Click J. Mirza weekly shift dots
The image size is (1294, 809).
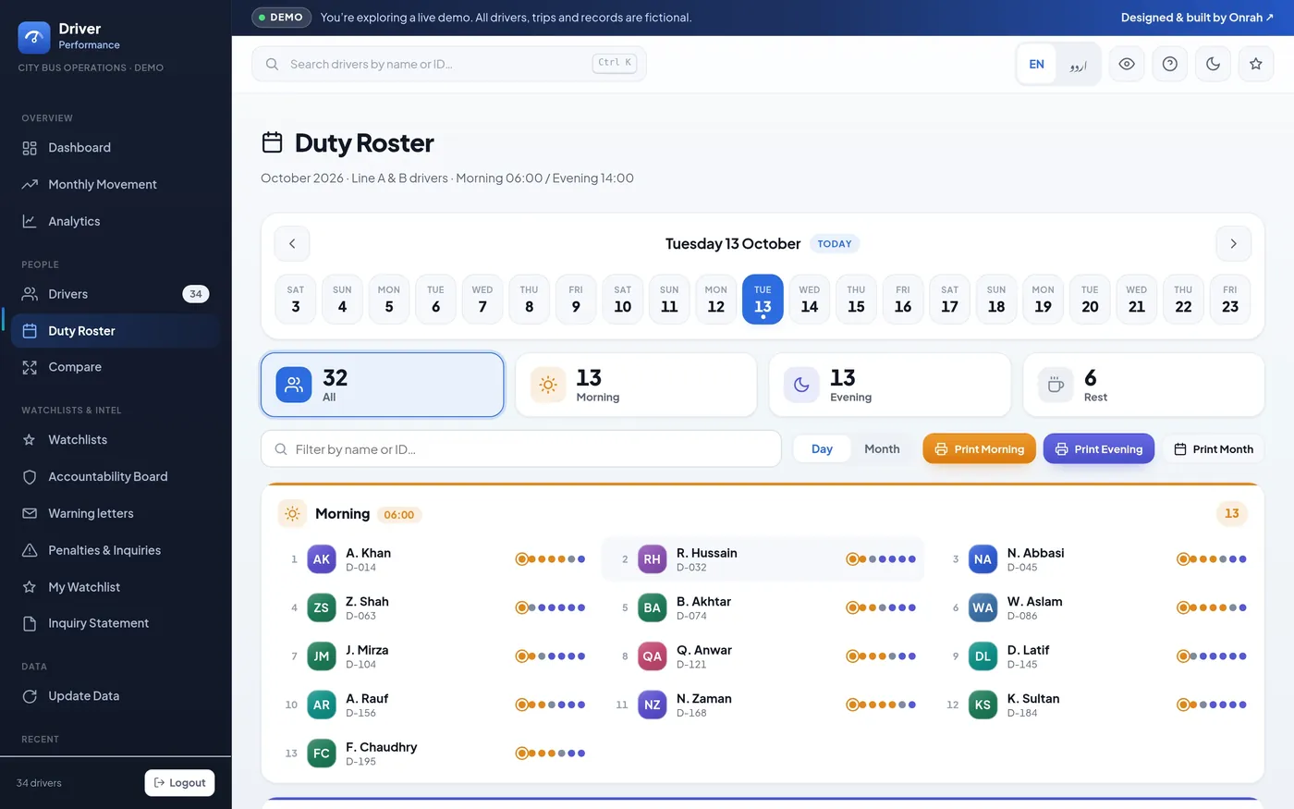pyautogui.click(x=551, y=656)
